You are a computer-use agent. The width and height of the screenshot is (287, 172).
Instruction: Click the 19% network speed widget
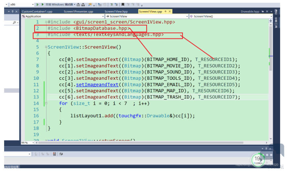(x=258, y=159)
